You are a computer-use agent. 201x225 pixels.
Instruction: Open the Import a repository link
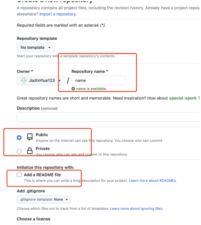(x=58, y=14)
